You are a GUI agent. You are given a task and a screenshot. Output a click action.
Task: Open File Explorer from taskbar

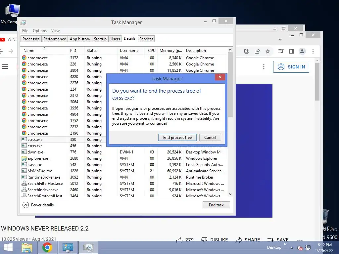[x=27, y=247]
